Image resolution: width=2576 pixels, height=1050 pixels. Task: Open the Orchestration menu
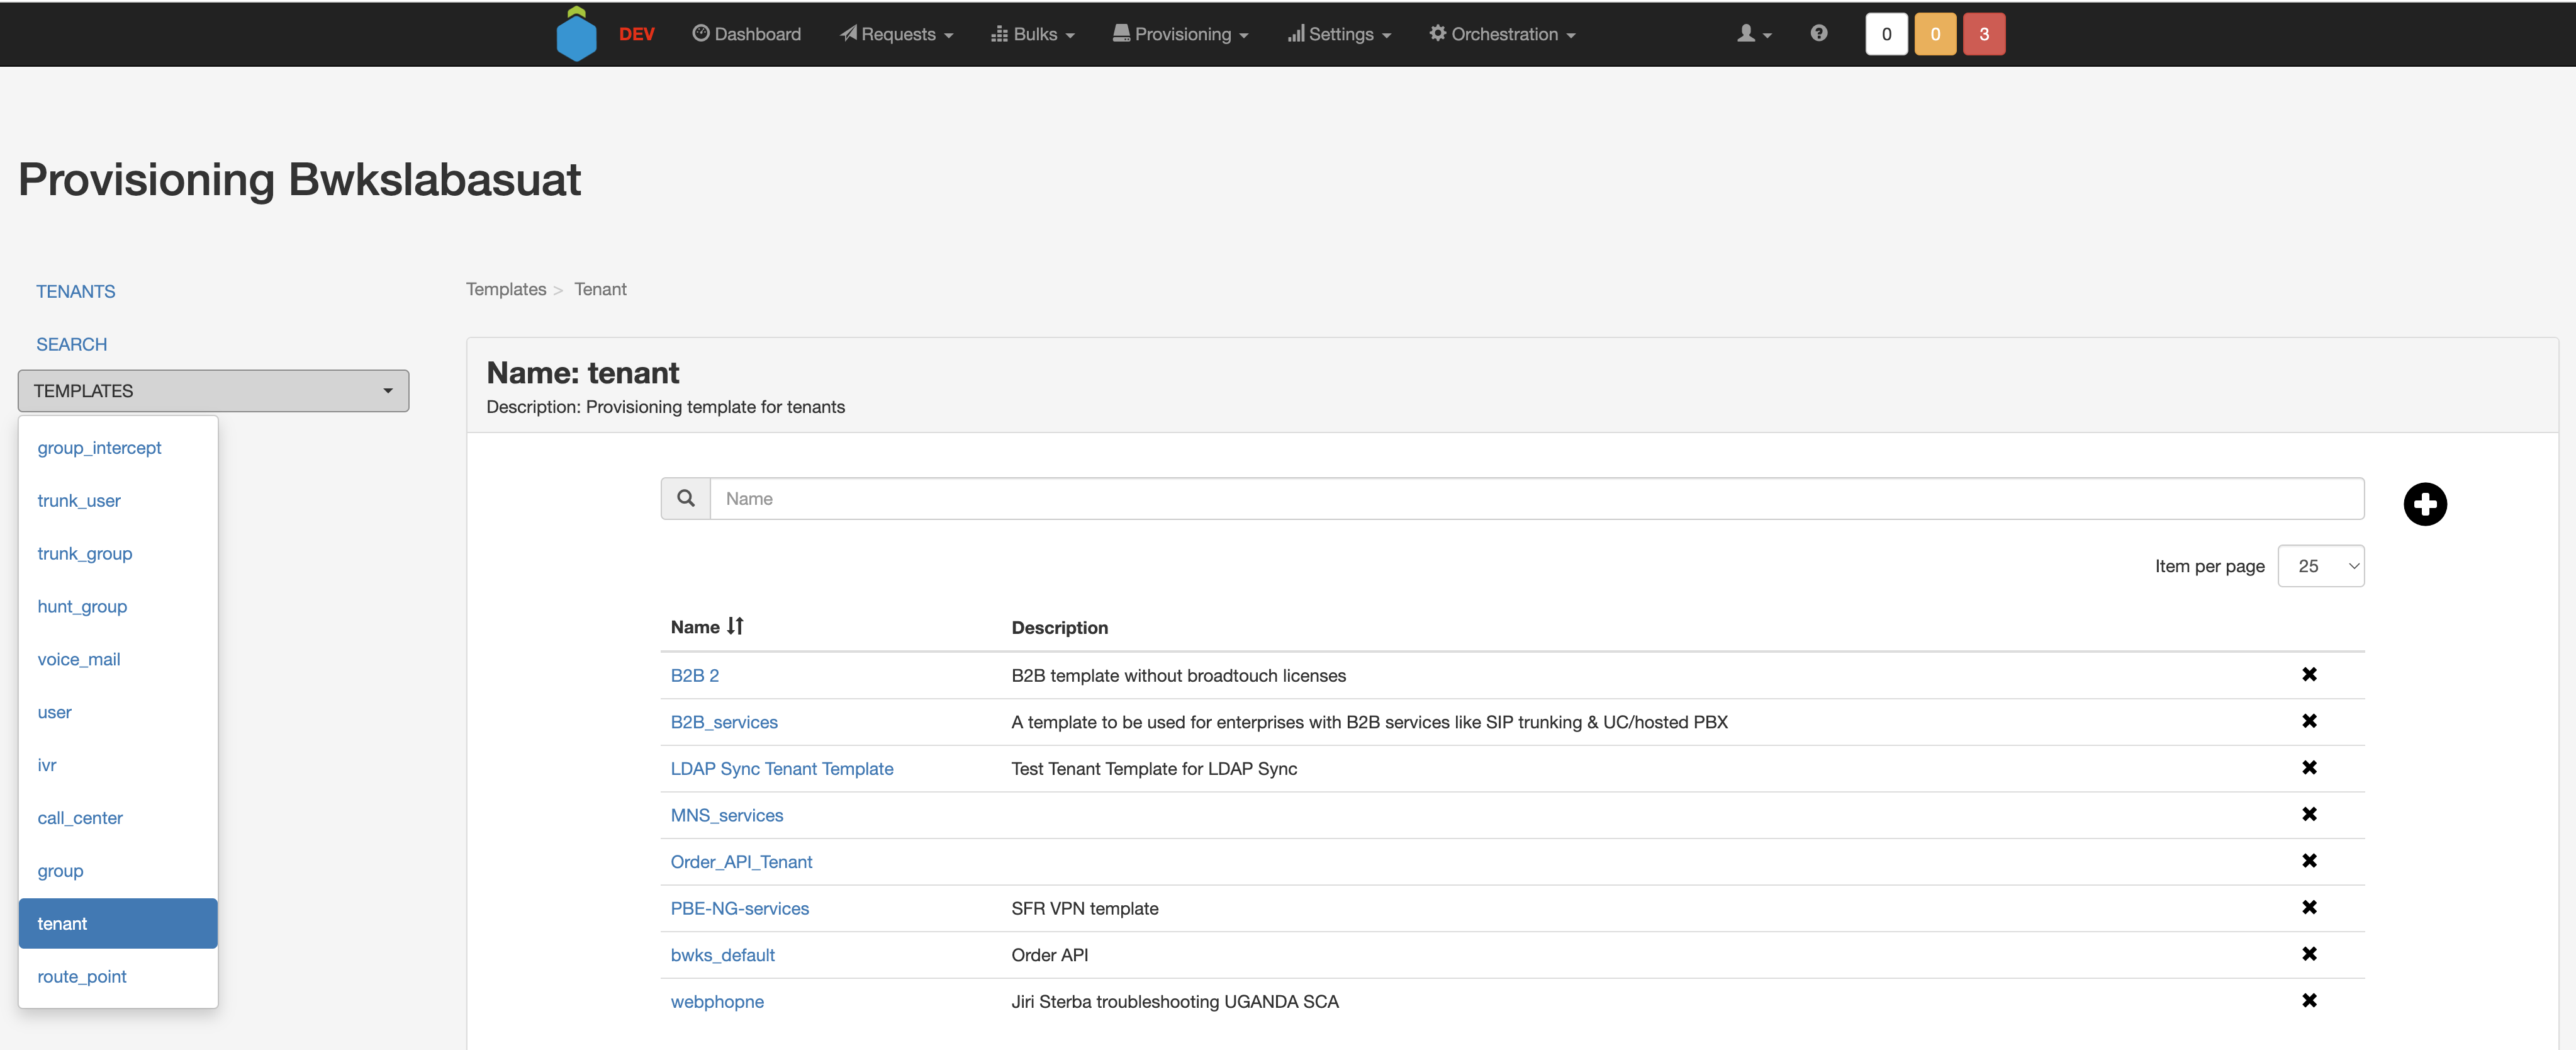1502,34
